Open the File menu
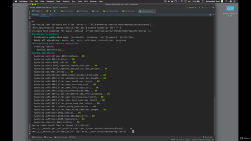This screenshot has width=251, height=141. pyautogui.click(x=31, y=2)
